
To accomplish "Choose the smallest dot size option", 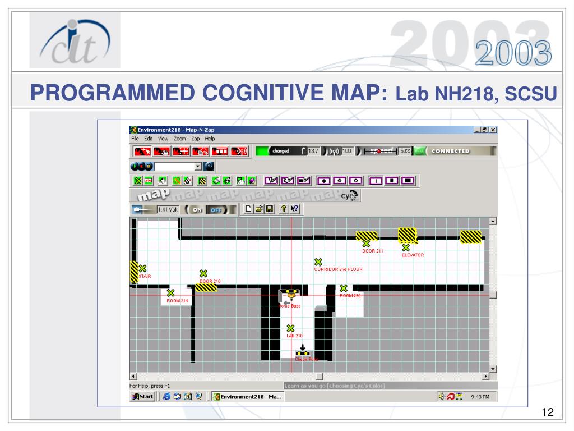I will [x=356, y=181].
